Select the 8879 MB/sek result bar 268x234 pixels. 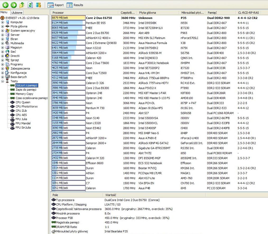point(68,18)
